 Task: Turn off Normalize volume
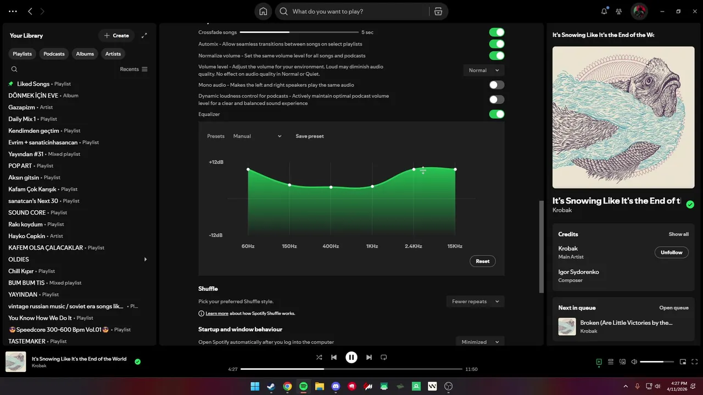tap(496, 55)
